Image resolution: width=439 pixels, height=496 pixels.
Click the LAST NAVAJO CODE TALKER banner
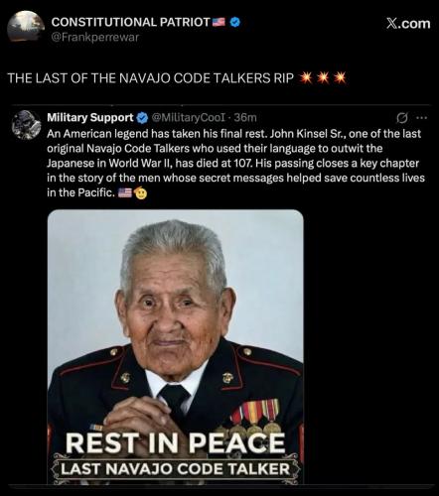176,469
